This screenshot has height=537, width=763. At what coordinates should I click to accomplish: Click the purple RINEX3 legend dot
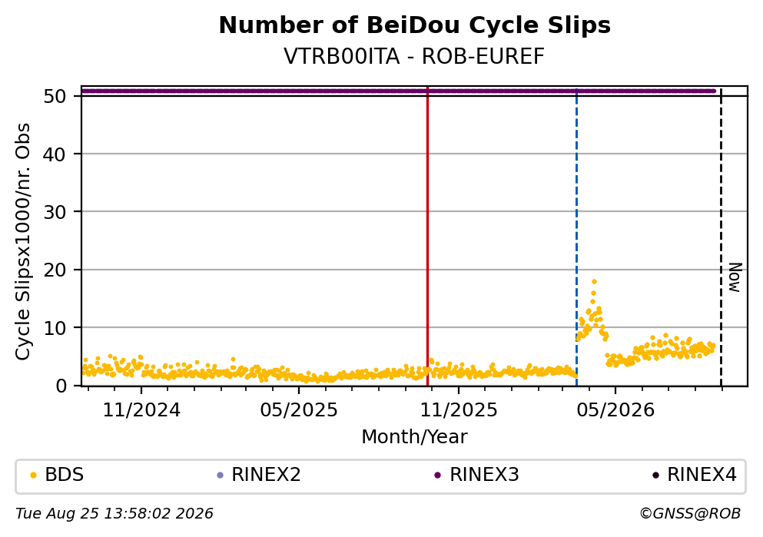tap(437, 476)
